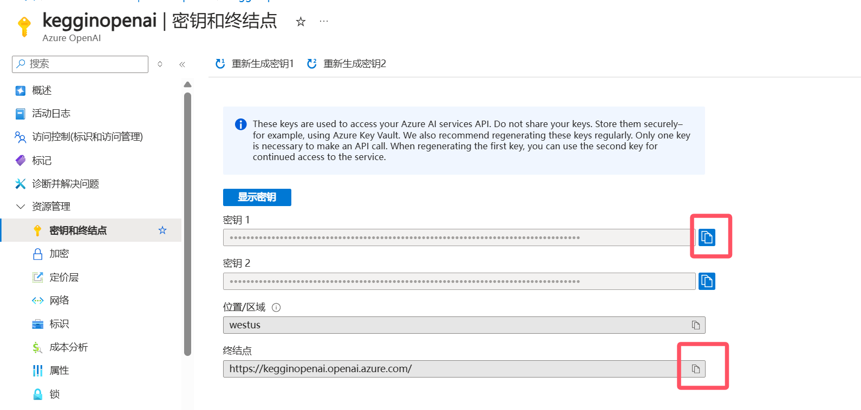Click the regenerate key 2 refresh icon
The width and height of the screenshot is (861, 410).
coord(311,64)
